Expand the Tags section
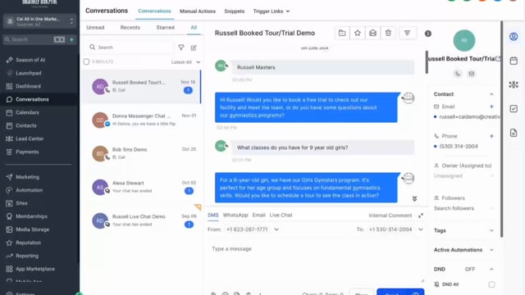The width and height of the screenshot is (525, 295). [x=491, y=230]
